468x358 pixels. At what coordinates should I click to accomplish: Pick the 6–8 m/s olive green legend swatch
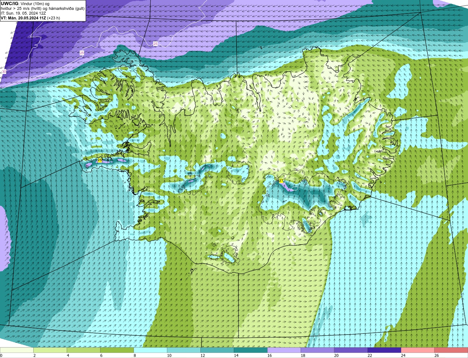click(117, 350)
